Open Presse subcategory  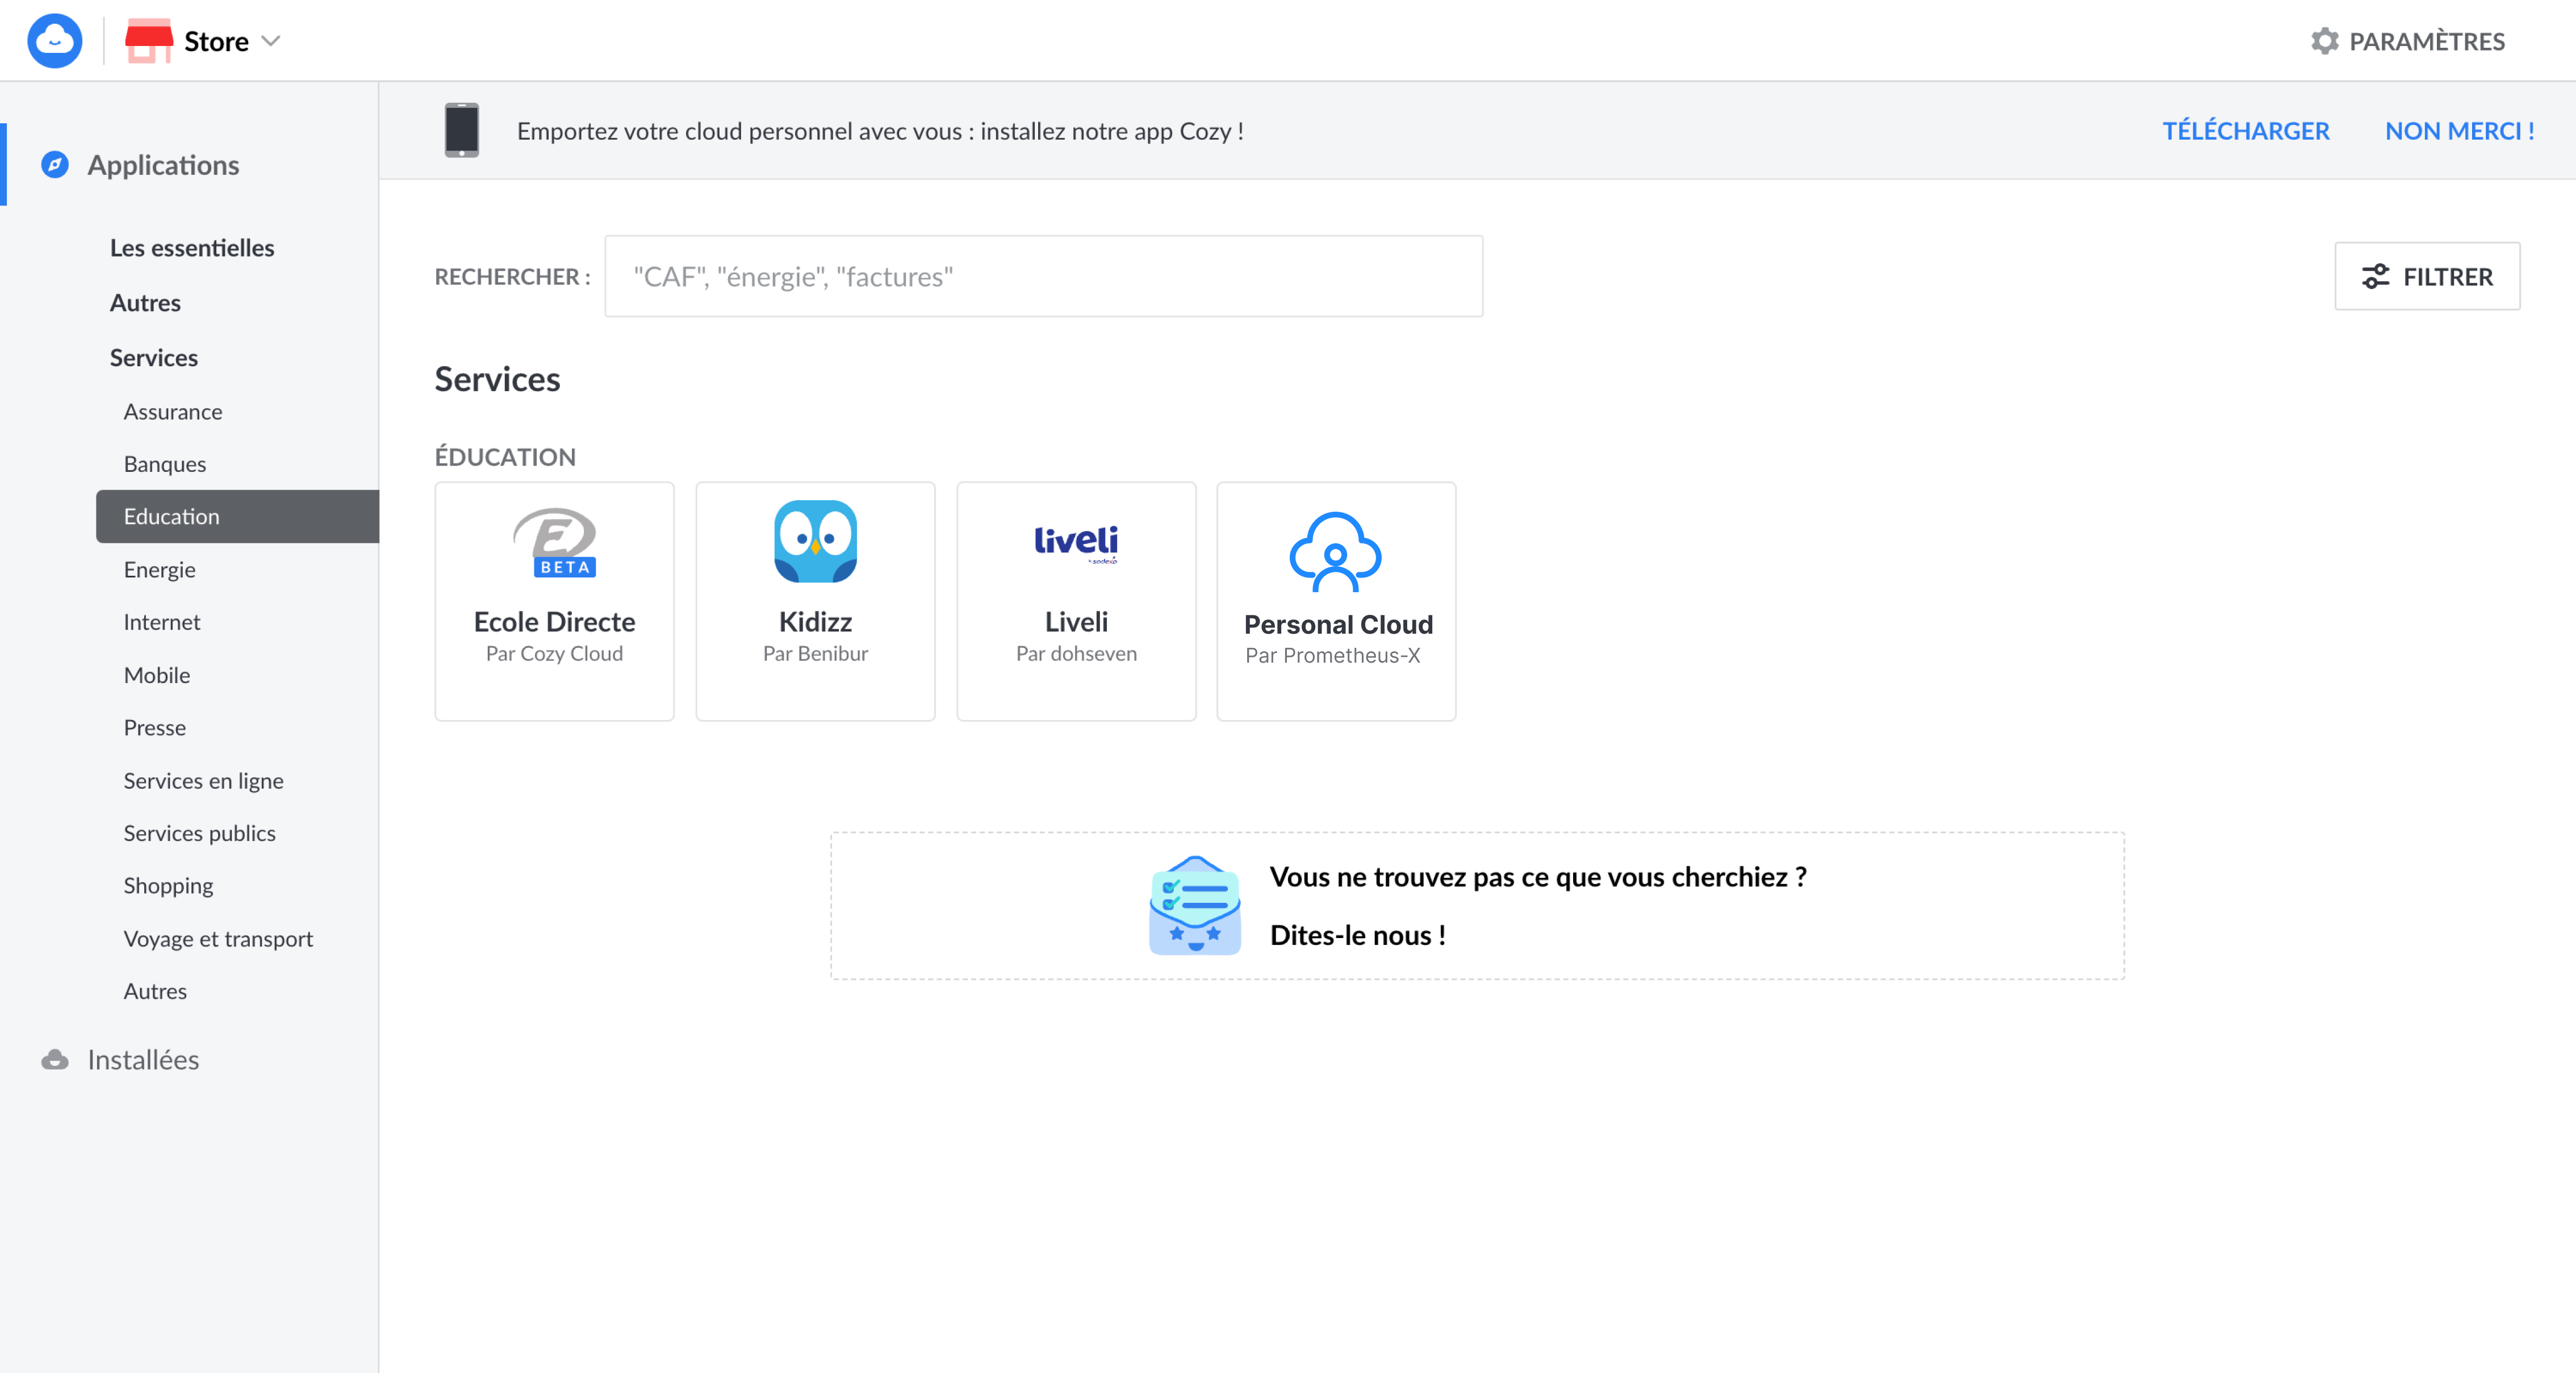click(x=155, y=727)
